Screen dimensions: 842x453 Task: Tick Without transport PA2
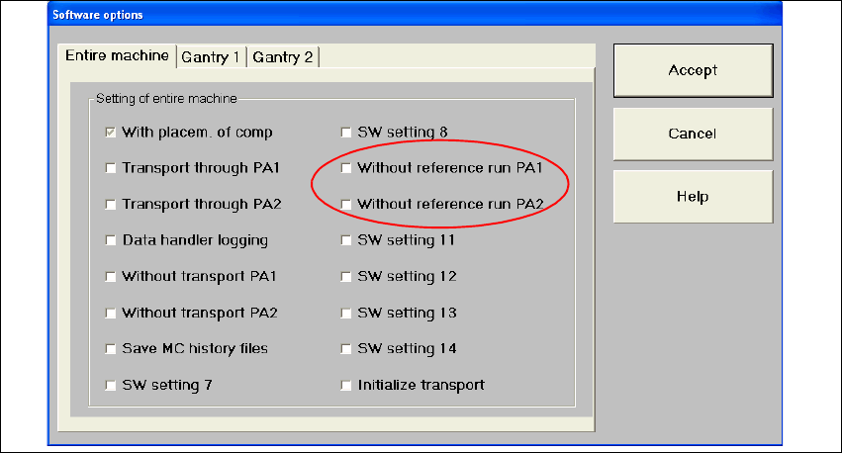[x=111, y=313]
